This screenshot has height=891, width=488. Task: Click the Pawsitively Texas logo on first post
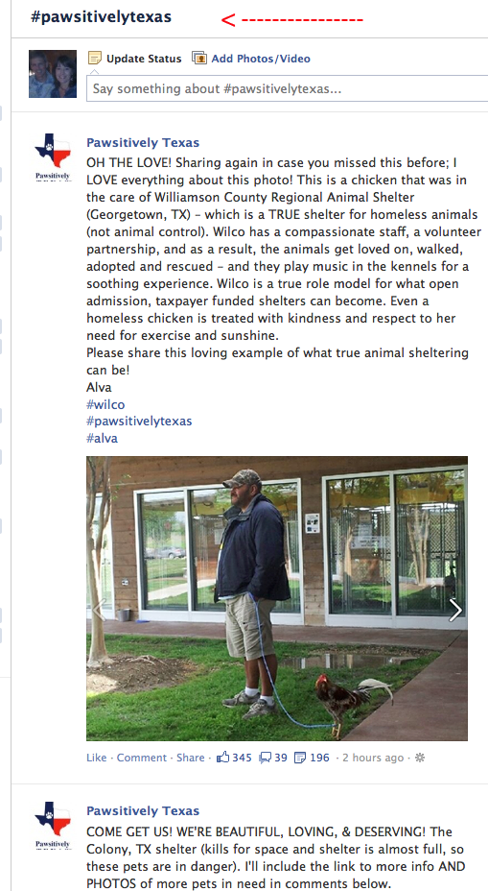click(x=53, y=157)
